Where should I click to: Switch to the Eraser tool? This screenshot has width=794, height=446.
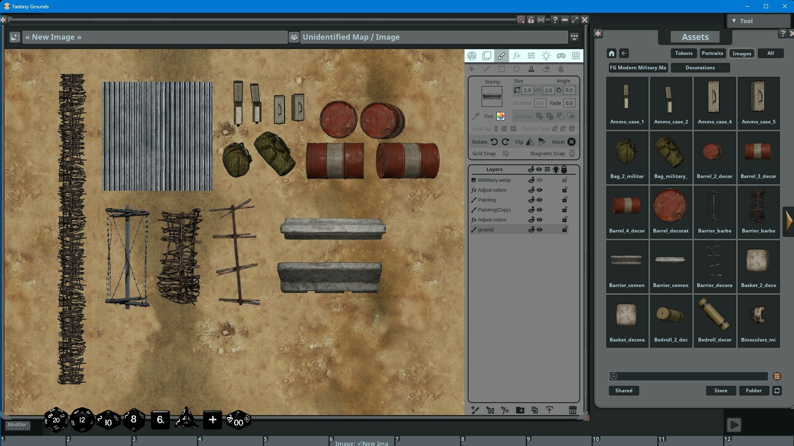tap(547, 69)
